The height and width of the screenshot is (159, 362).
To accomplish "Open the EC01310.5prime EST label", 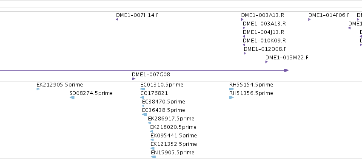I will (x=162, y=85).
